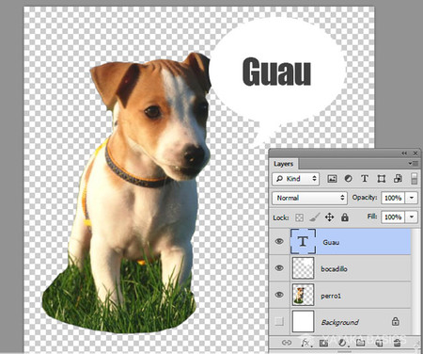This screenshot has height=354, width=423.
Task: Click the Guau layer name
Action: coord(331,243)
